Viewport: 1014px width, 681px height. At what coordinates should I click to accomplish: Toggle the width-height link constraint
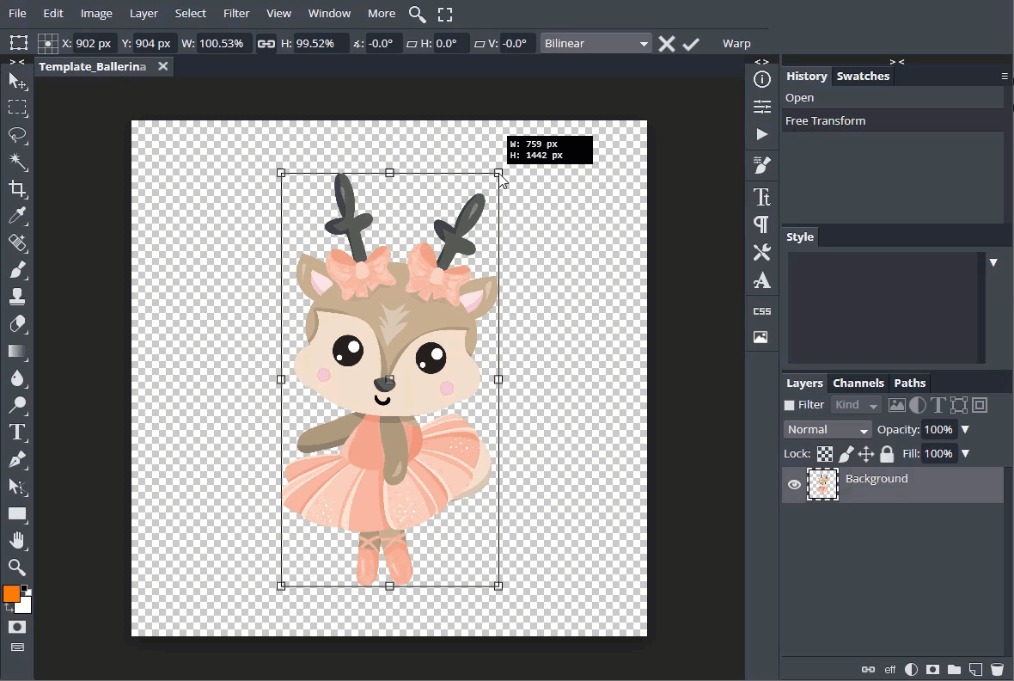[266, 44]
